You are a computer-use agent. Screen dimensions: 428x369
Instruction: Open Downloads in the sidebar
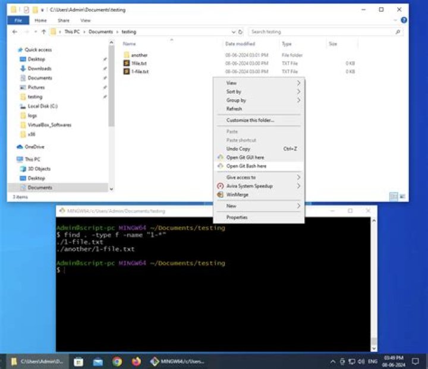coord(40,68)
